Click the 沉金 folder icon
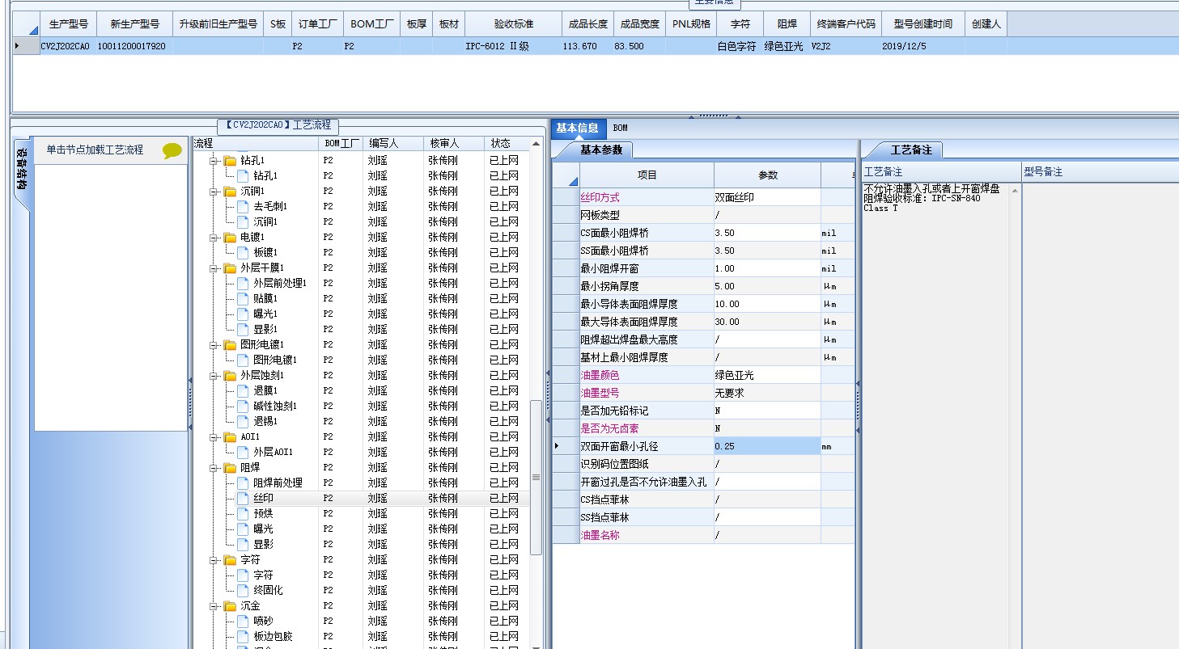 (x=230, y=606)
